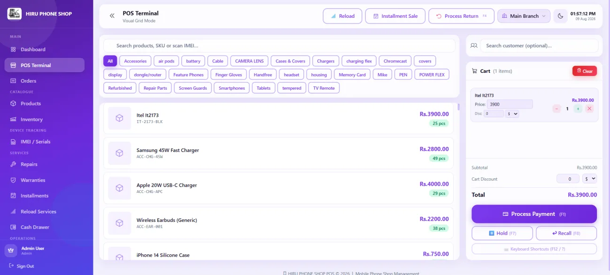Open Dashboard from sidebar
The width and height of the screenshot is (610, 275).
(45, 49)
